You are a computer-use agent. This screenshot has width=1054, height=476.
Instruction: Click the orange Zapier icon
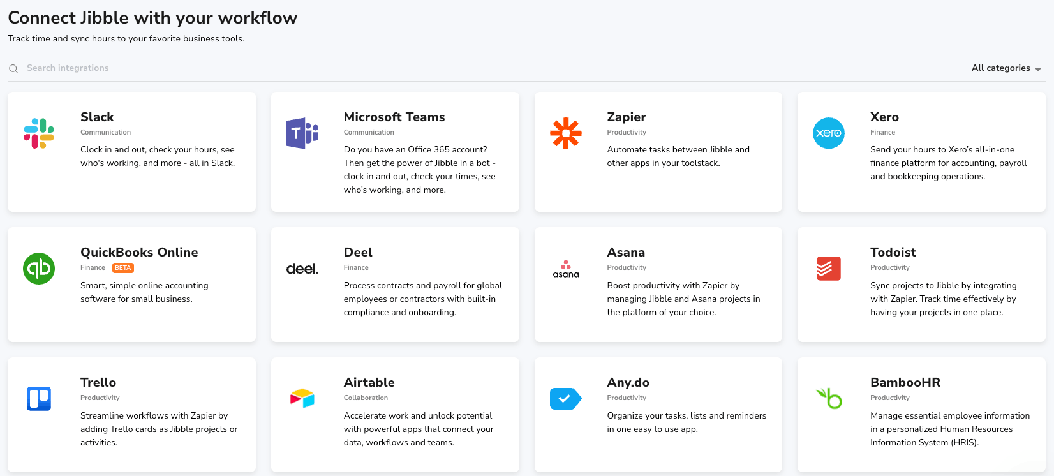tap(566, 133)
